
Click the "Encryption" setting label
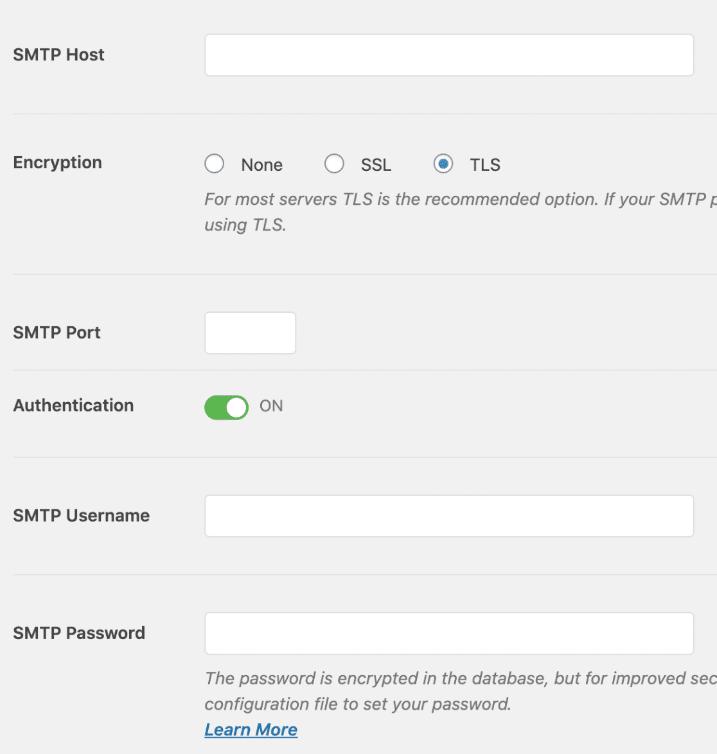pyautogui.click(x=57, y=162)
